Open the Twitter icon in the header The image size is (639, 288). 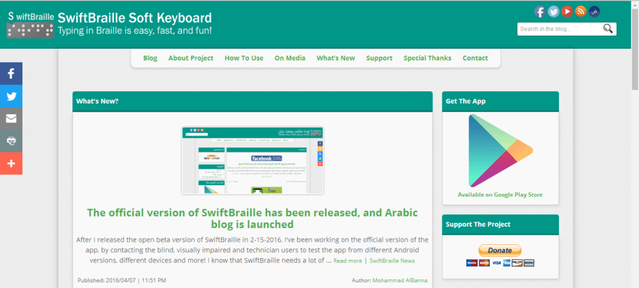(x=553, y=11)
